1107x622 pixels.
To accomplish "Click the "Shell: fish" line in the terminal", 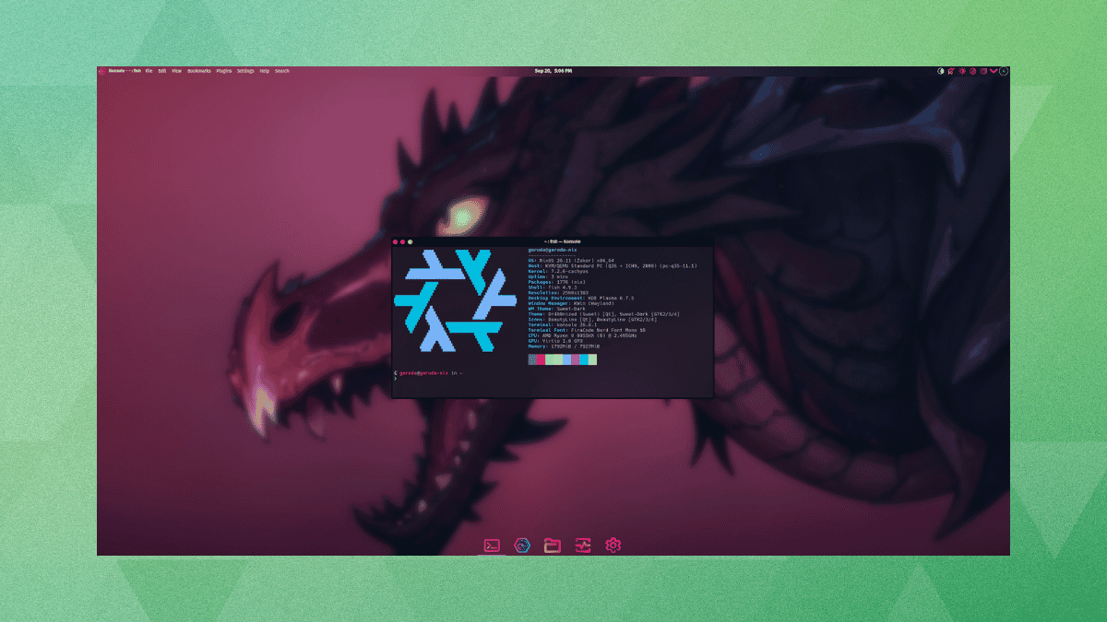I will tap(552, 288).
